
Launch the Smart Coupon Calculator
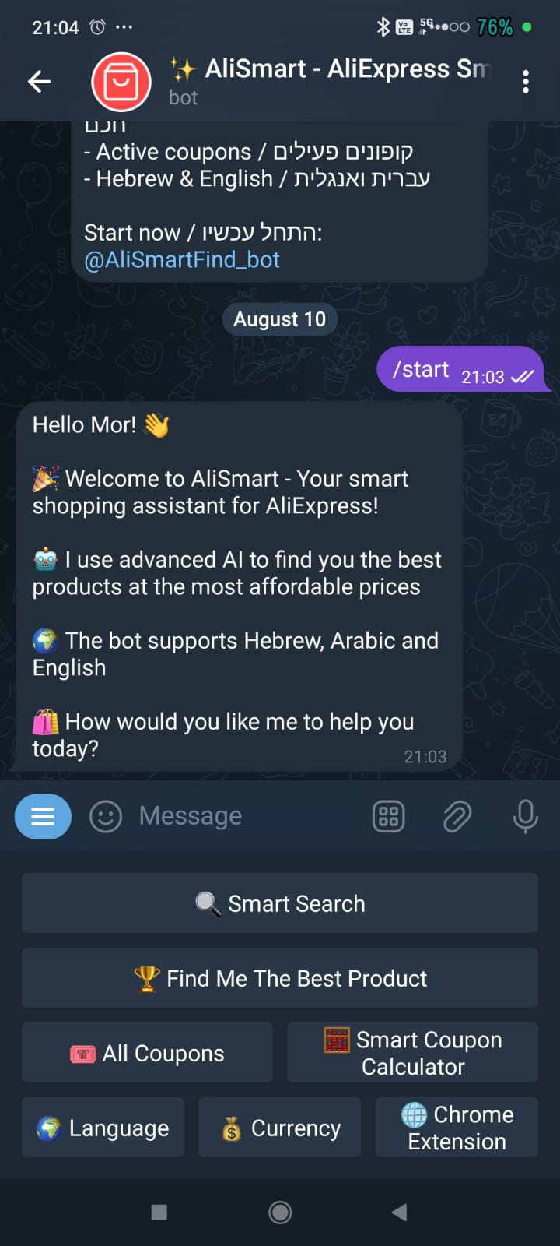pos(413,1053)
